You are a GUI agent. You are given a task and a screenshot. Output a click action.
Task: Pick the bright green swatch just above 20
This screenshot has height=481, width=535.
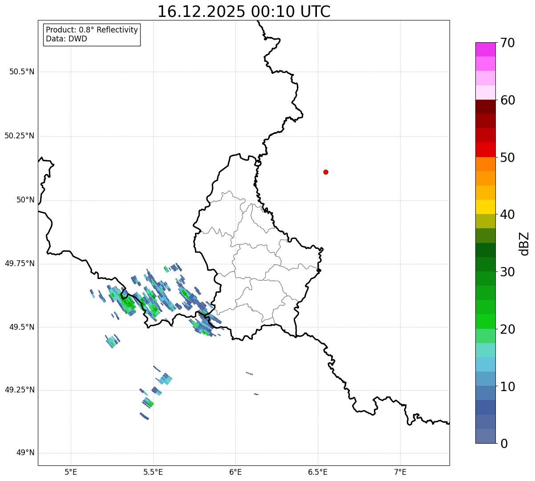click(x=485, y=321)
